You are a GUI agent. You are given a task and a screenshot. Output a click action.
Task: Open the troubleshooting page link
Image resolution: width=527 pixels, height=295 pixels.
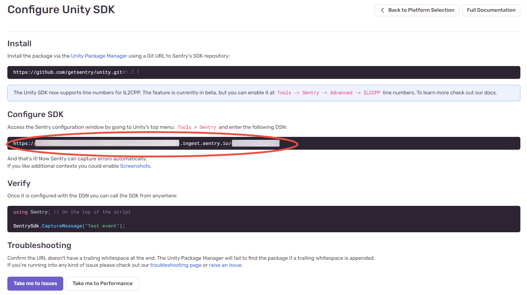click(176, 265)
